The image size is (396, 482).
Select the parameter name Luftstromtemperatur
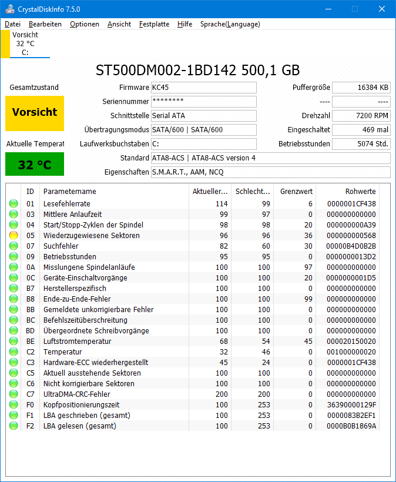[x=77, y=341]
